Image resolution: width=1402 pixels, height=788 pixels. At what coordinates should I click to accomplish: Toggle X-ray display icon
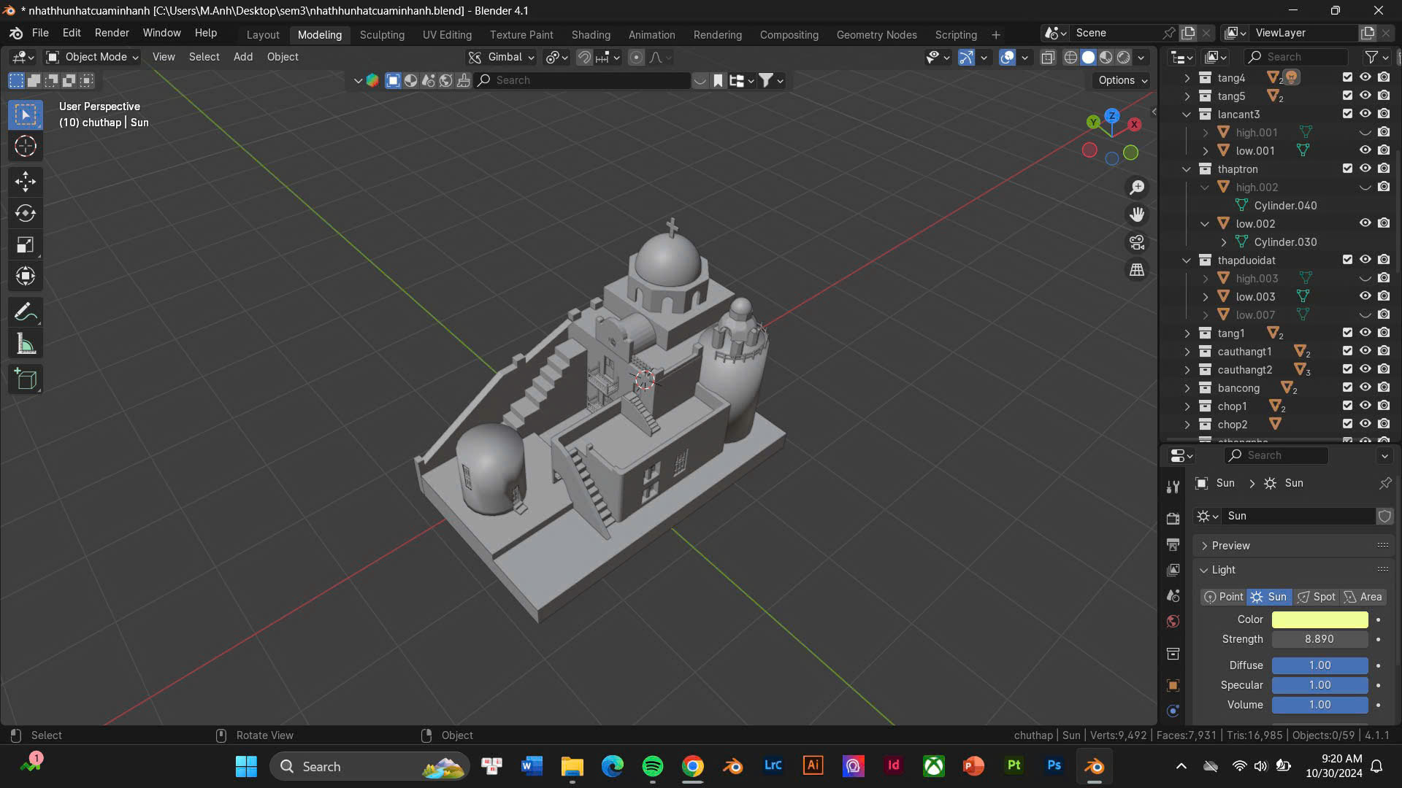(1048, 57)
